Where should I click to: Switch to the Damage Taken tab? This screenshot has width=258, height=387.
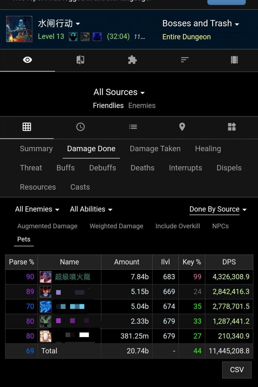click(155, 149)
